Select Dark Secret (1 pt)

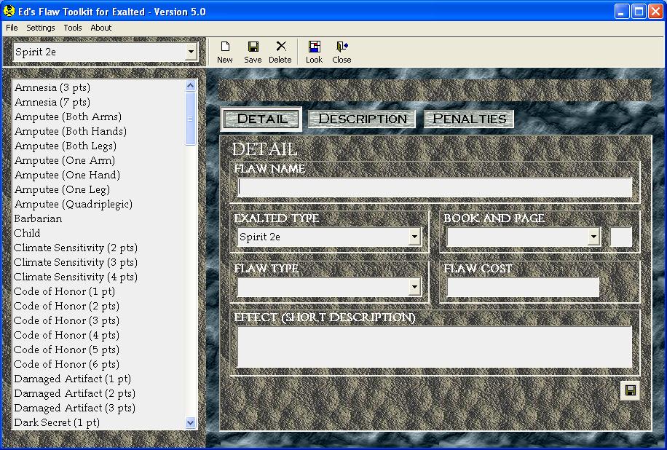(x=57, y=422)
